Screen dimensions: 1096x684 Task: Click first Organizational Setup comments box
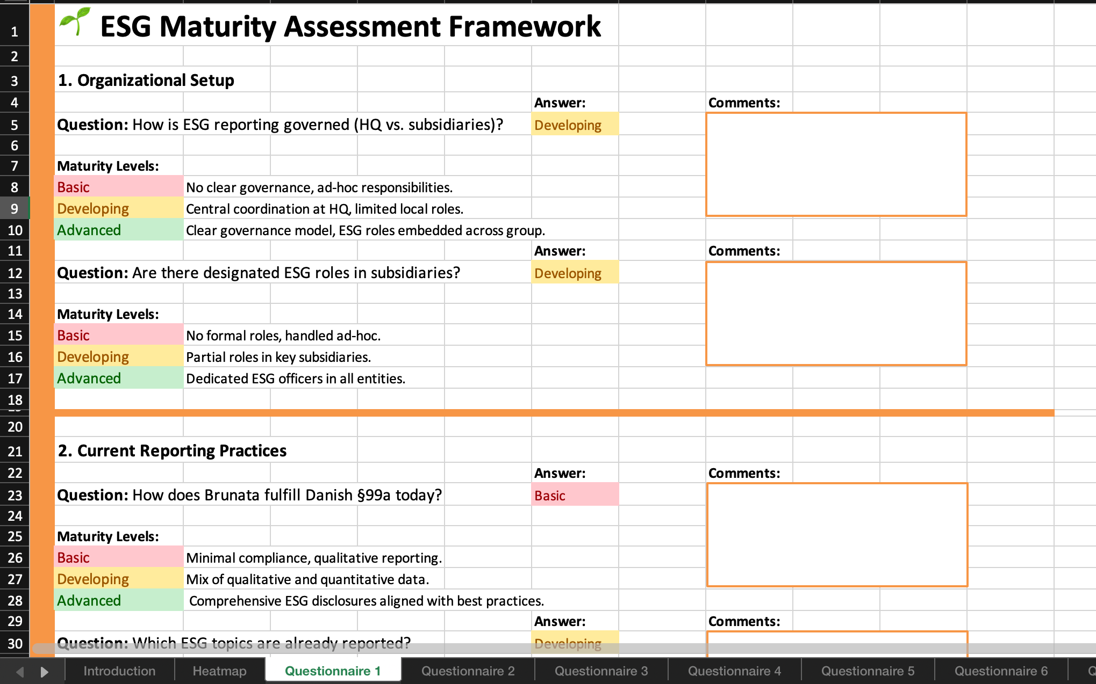click(x=836, y=164)
